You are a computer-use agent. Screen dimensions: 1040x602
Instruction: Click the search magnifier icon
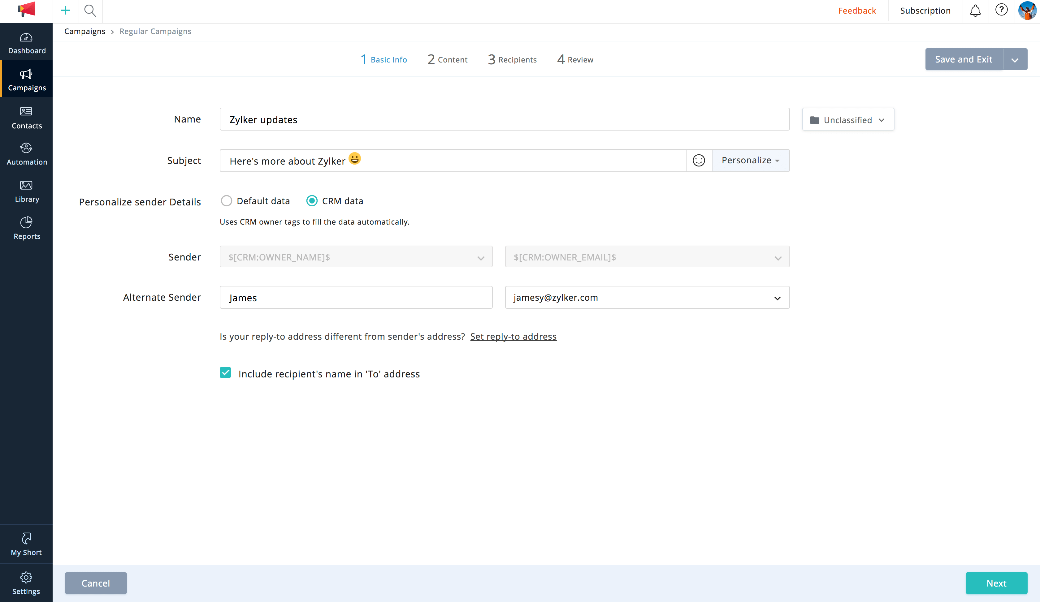pos(89,11)
